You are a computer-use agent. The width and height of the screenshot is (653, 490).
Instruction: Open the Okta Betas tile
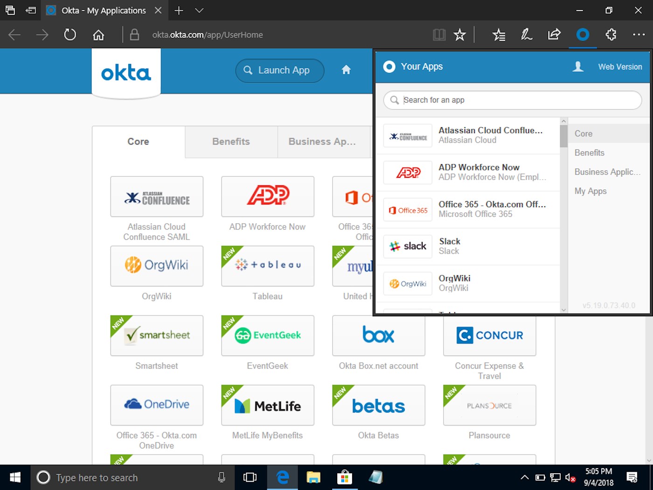(379, 405)
